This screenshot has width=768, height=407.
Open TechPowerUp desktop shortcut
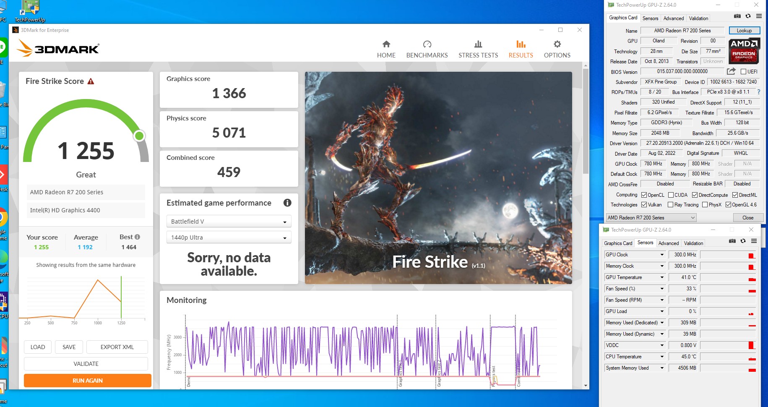tap(30, 11)
